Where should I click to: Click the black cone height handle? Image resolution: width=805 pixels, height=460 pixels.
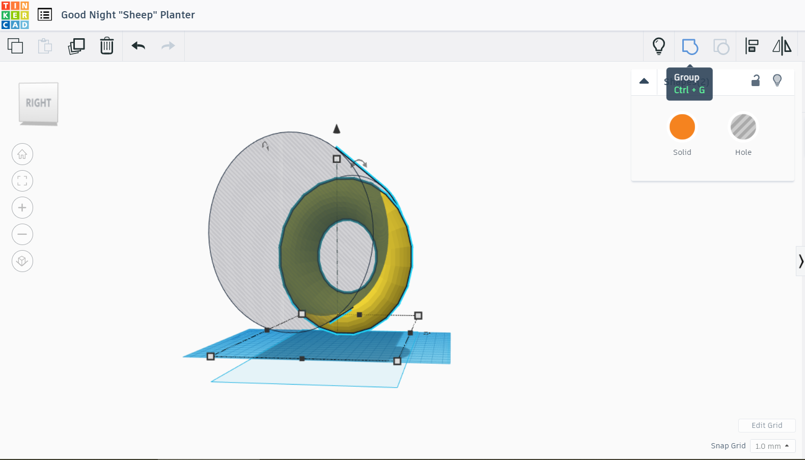pyautogui.click(x=337, y=129)
